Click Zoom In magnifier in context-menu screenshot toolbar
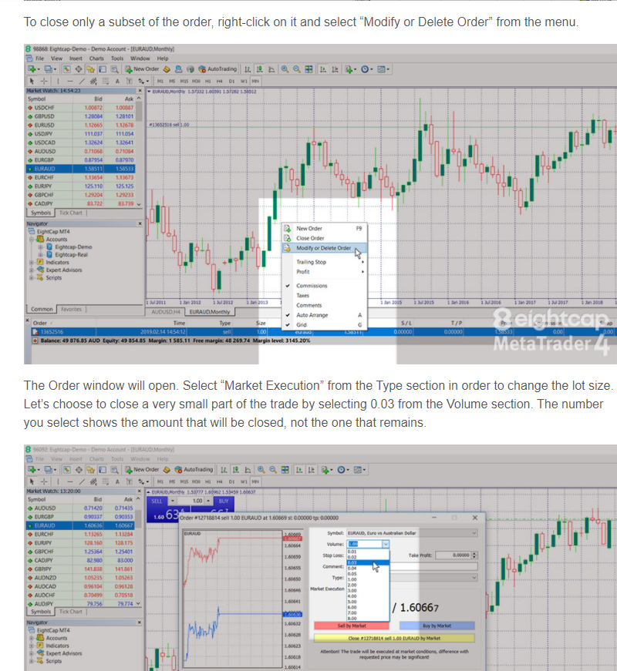 tap(285, 69)
